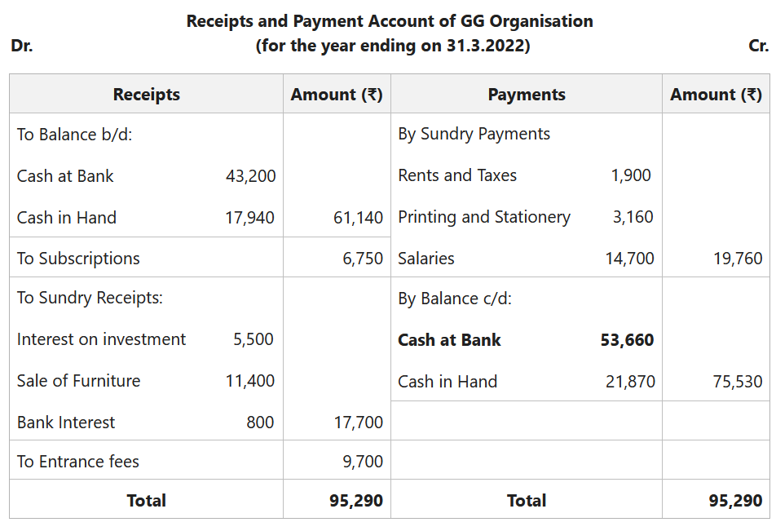Screen dimensions: 776x531
Task: Click the year ending 31.3.2022 subtitle
Action: [393, 46]
